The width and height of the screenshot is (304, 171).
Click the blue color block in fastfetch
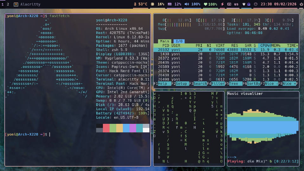(x=126, y=128)
